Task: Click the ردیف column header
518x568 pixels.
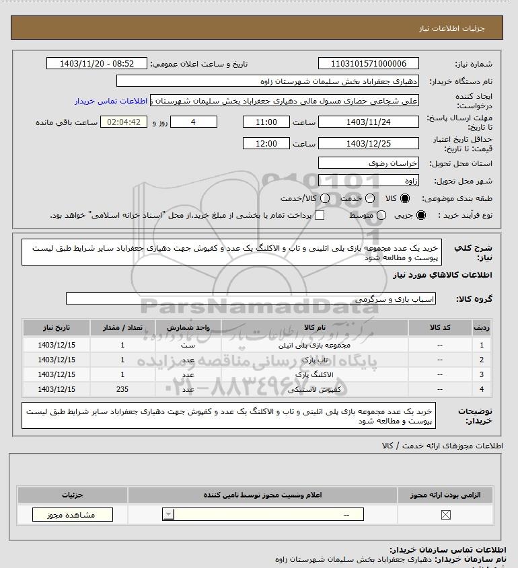Action: point(482,327)
